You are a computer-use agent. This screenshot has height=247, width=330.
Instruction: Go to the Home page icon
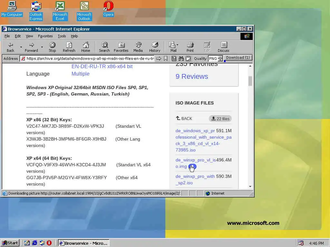pyautogui.click(x=86, y=47)
